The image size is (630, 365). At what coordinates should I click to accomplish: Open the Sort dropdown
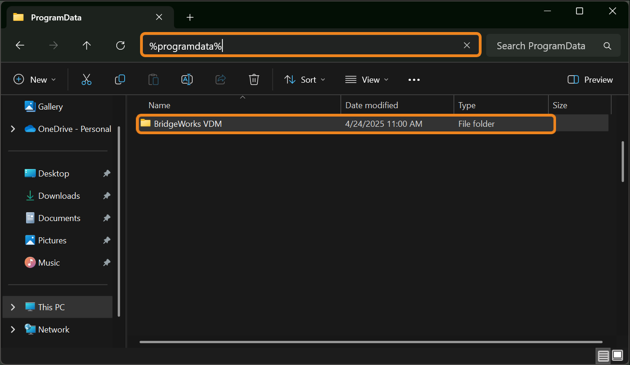305,79
